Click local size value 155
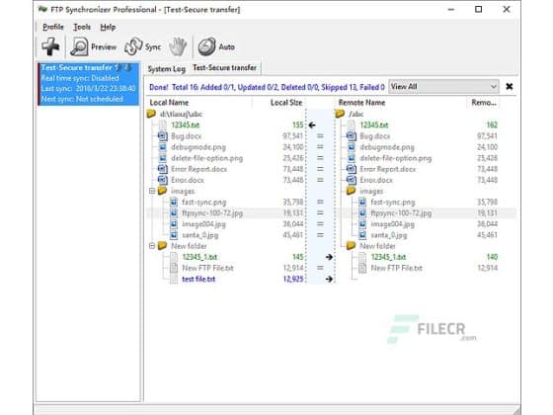 pos(297,124)
